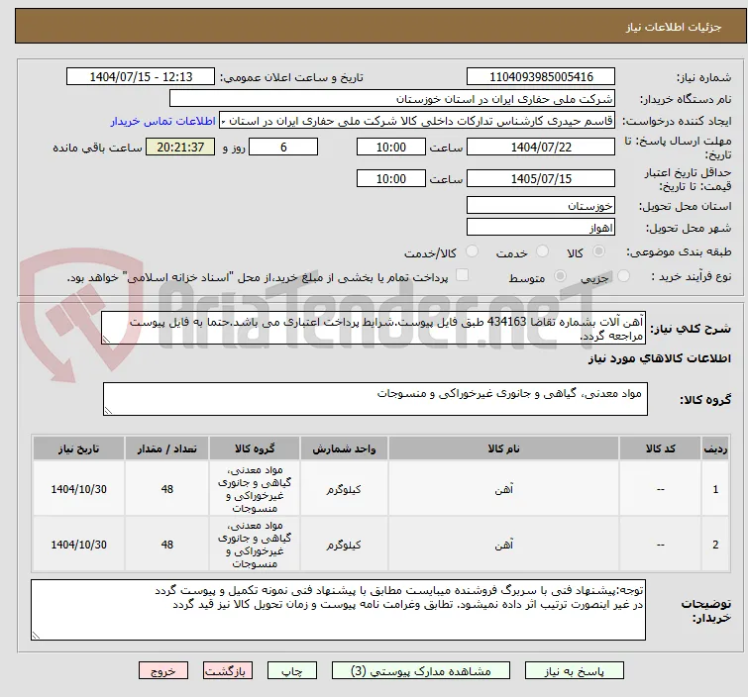
Task: Click the نام دستگاه خریدار field
Action: click(392, 99)
